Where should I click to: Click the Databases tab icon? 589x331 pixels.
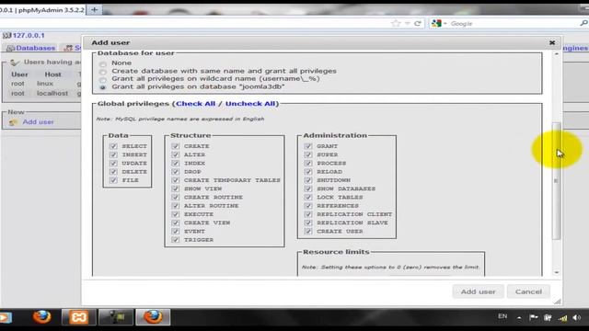(x=10, y=49)
